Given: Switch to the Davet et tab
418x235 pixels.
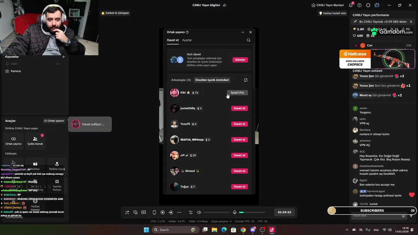Looking at the screenshot, I should [173, 40].
